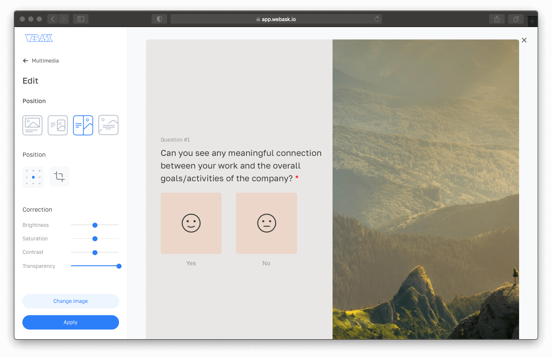This screenshot has height=357, width=552.
Task: Reload the page in address bar
Action: click(377, 19)
